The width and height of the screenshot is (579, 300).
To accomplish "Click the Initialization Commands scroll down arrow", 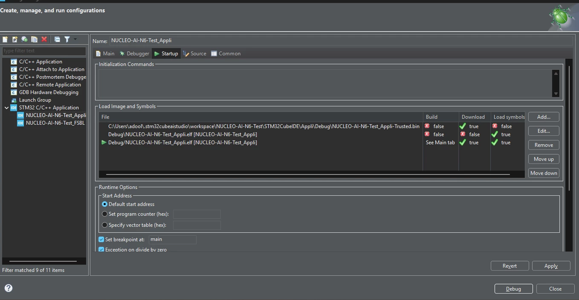I will click(556, 94).
